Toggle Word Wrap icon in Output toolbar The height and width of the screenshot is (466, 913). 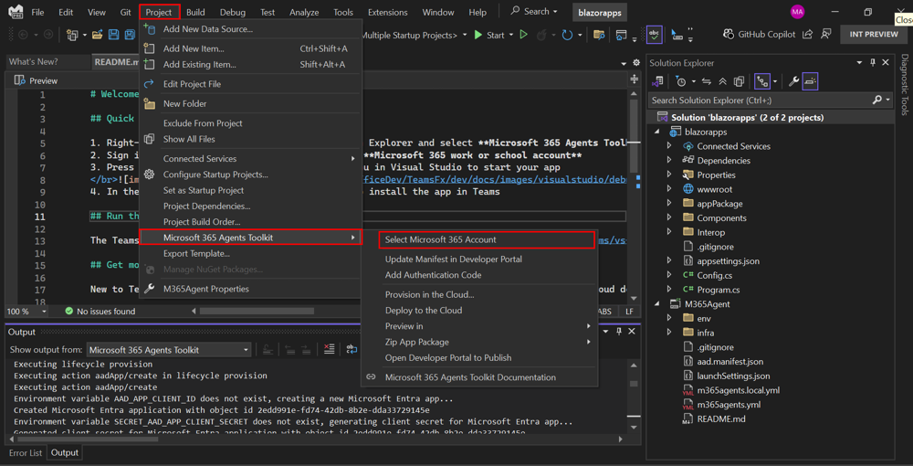352,349
